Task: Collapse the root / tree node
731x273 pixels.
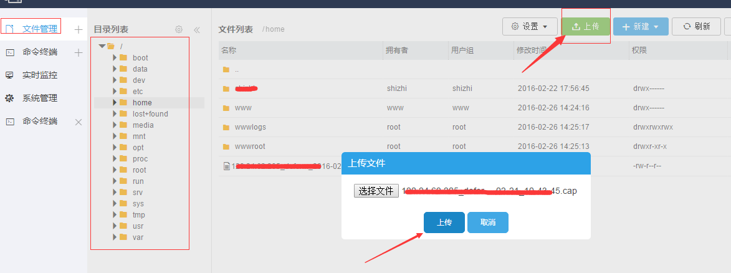Action: tap(102, 45)
